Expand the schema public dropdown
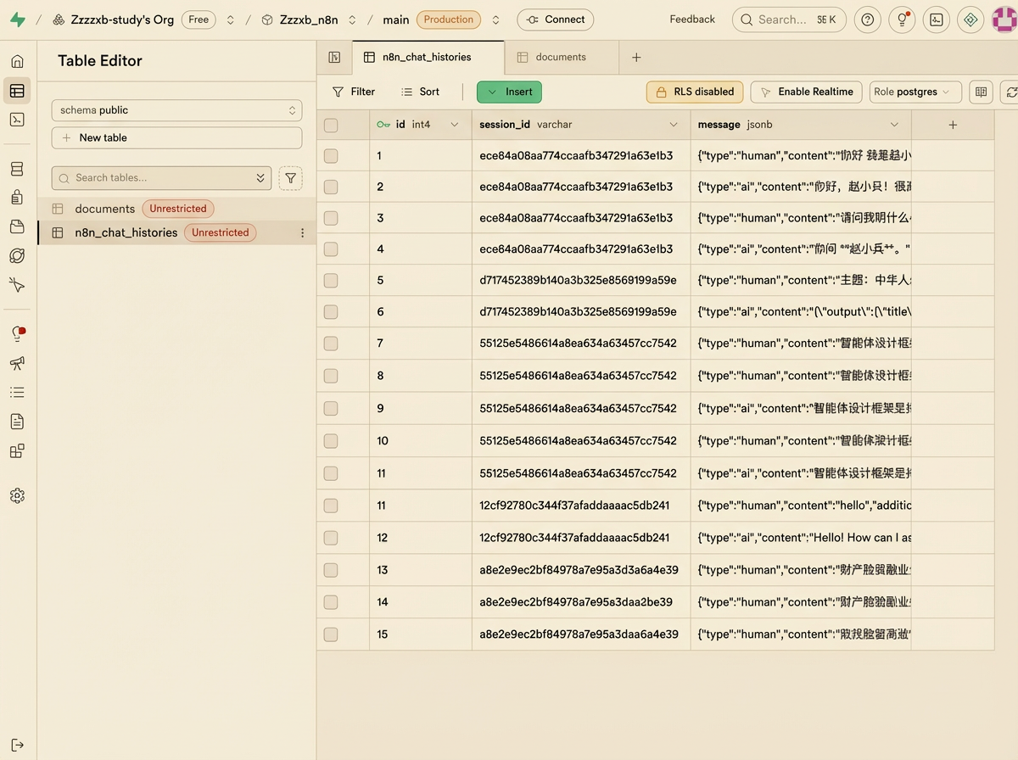 [176, 110]
